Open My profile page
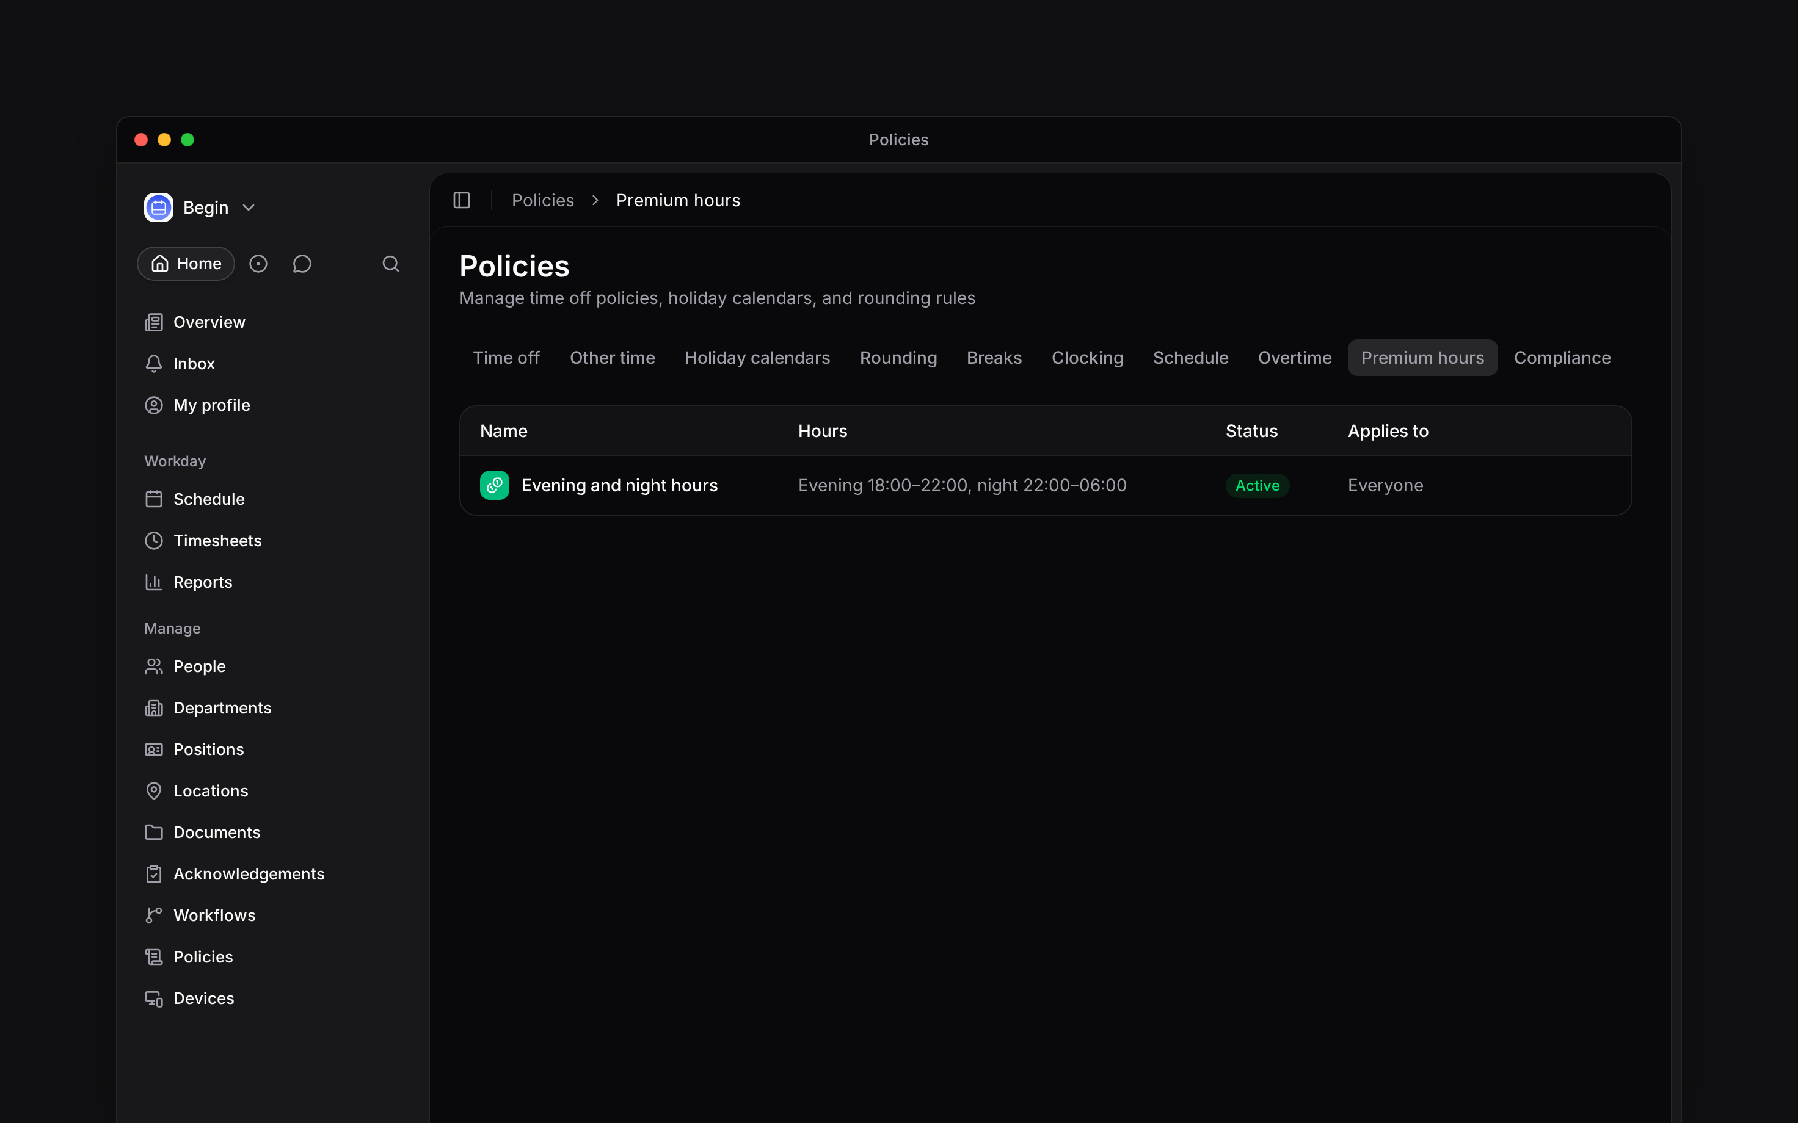The width and height of the screenshot is (1798, 1123). coord(274,405)
